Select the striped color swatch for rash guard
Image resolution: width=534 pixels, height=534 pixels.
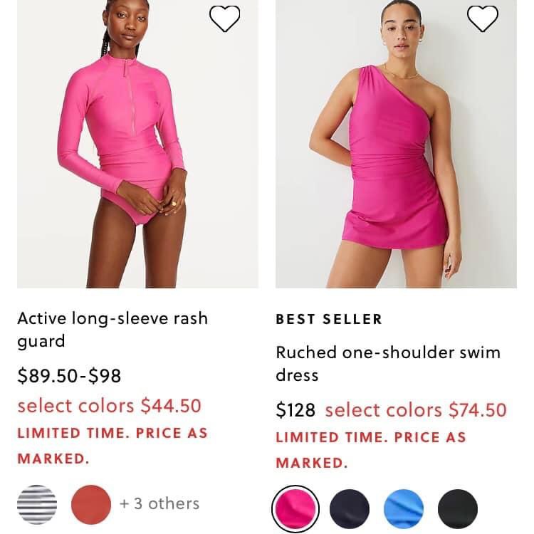[37, 504]
